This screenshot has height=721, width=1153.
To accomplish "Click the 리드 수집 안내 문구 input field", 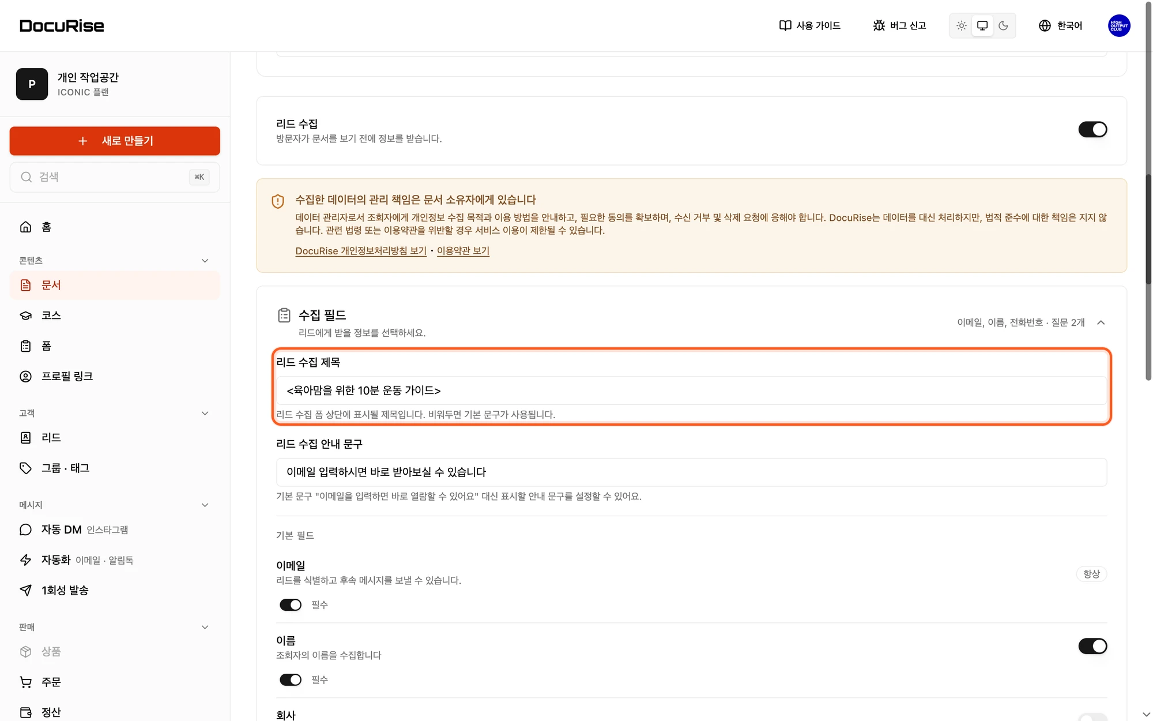I will click(691, 472).
